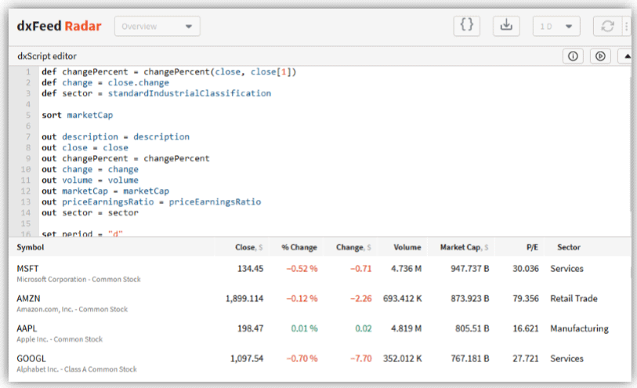
Task: Collapse dxScript editor with up arrow
Action: coord(627,56)
